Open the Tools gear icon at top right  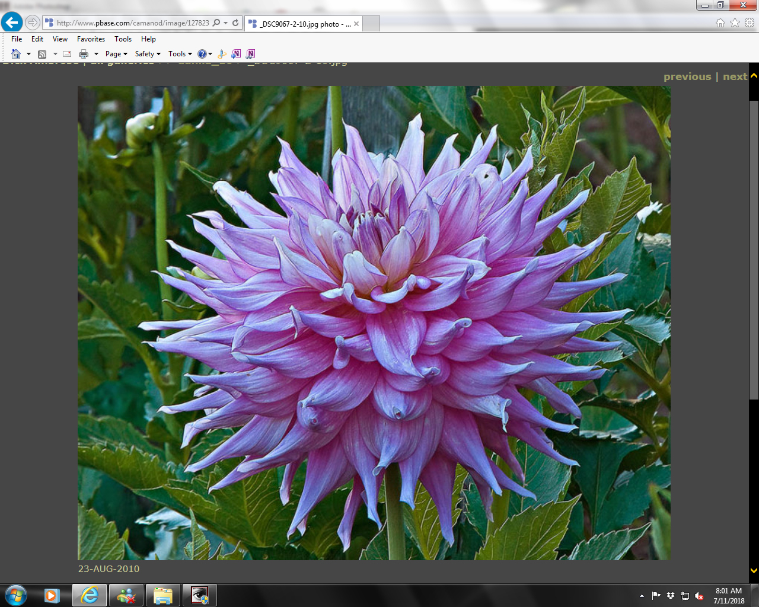[x=750, y=23]
